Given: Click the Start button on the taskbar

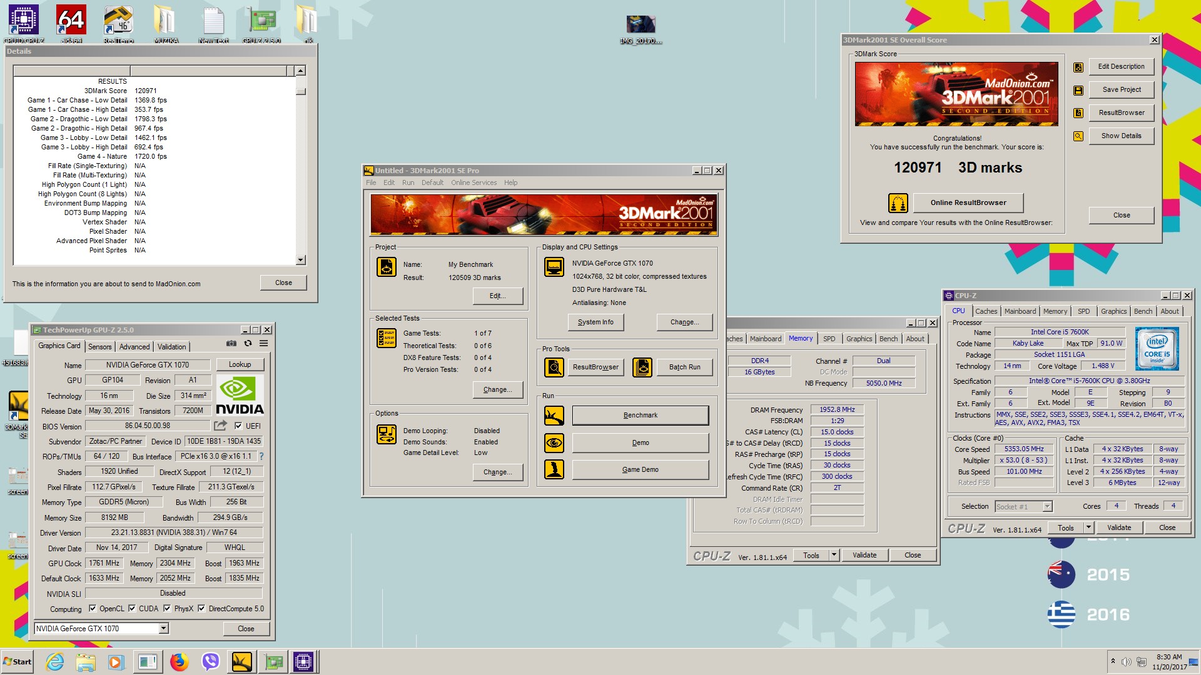Looking at the screenshot, I should click(17, 662).
